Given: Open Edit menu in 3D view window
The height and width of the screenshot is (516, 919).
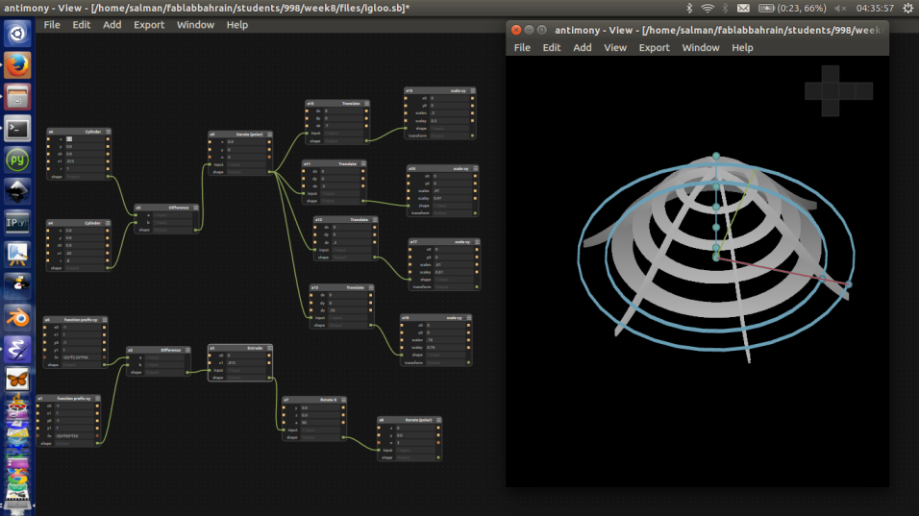Looking at the screenshot, I should 551,47.
